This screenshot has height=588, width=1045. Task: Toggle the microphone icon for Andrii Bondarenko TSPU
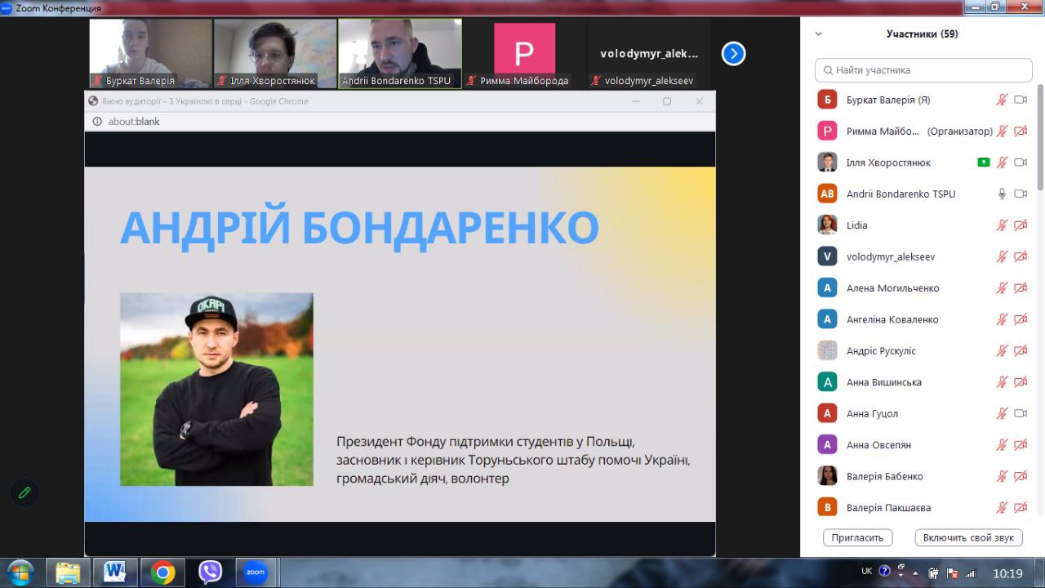click(x=1002, y=194)
